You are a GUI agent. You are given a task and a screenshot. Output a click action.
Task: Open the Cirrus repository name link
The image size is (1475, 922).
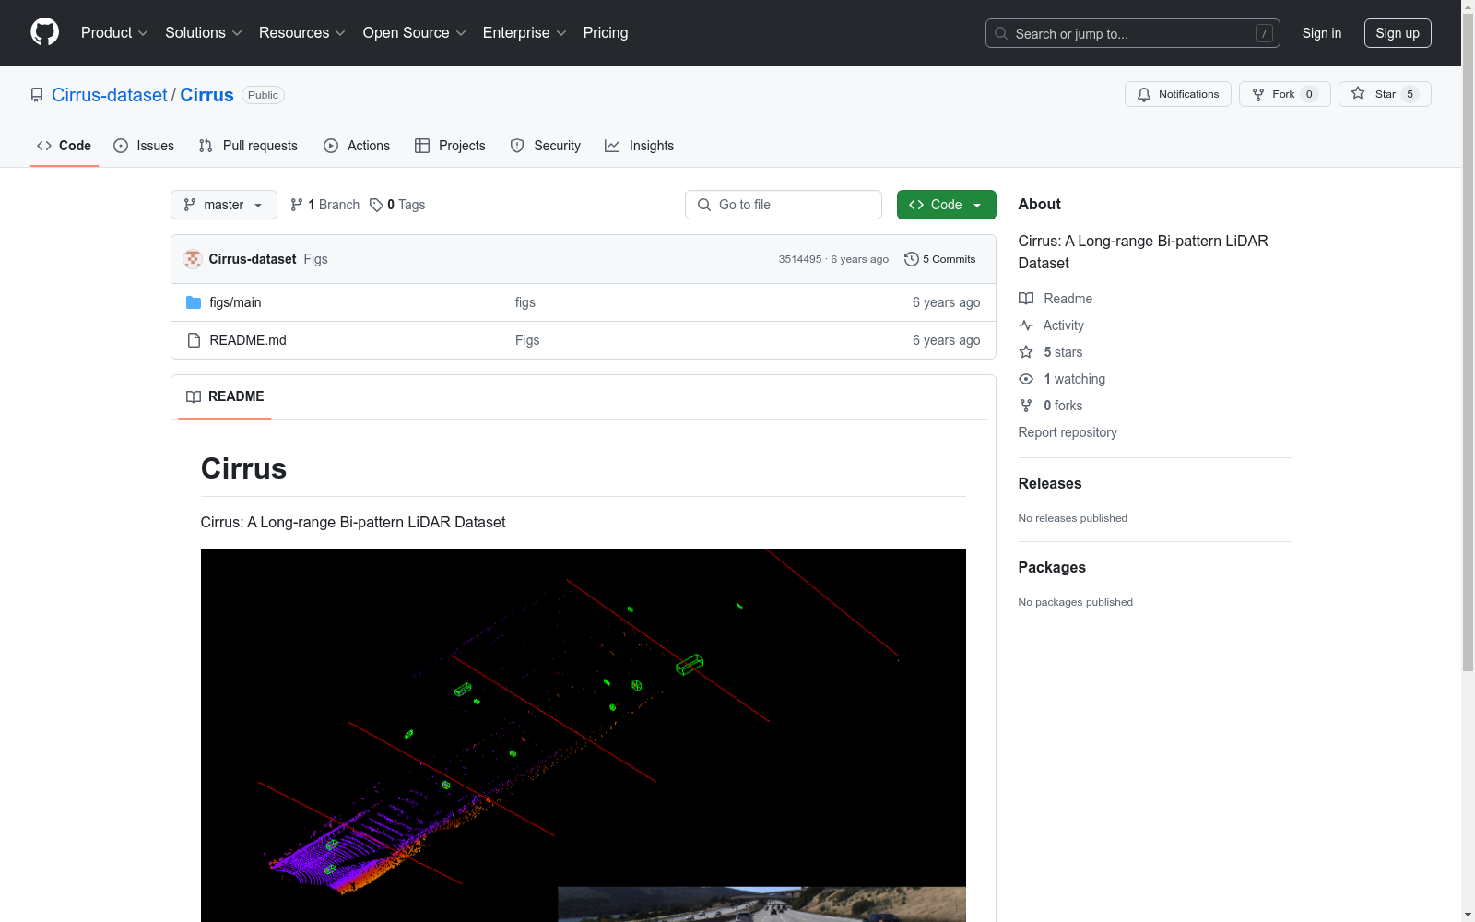tap(206, 95)
